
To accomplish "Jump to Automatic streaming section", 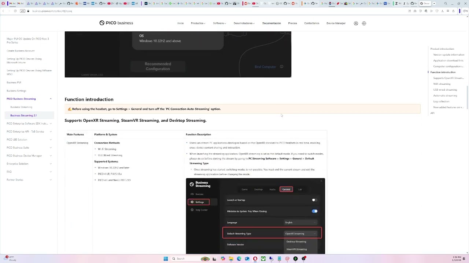I will click(445, 96).
